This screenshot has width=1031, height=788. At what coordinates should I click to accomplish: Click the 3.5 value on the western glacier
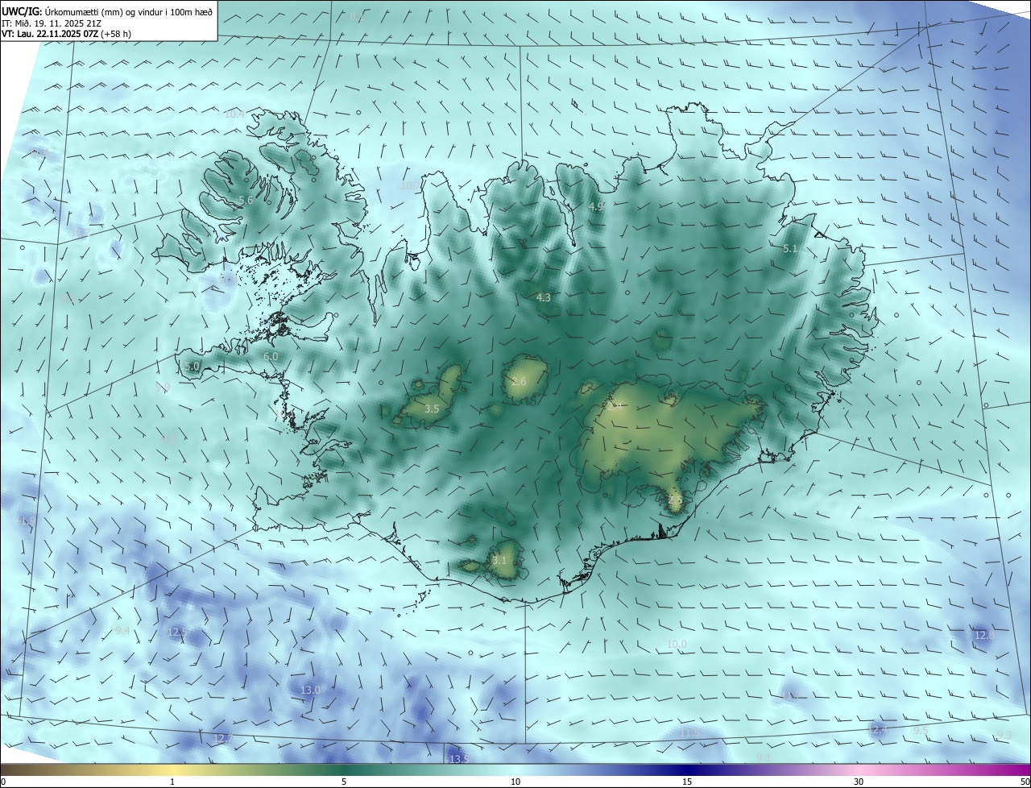tap(432, 409)
